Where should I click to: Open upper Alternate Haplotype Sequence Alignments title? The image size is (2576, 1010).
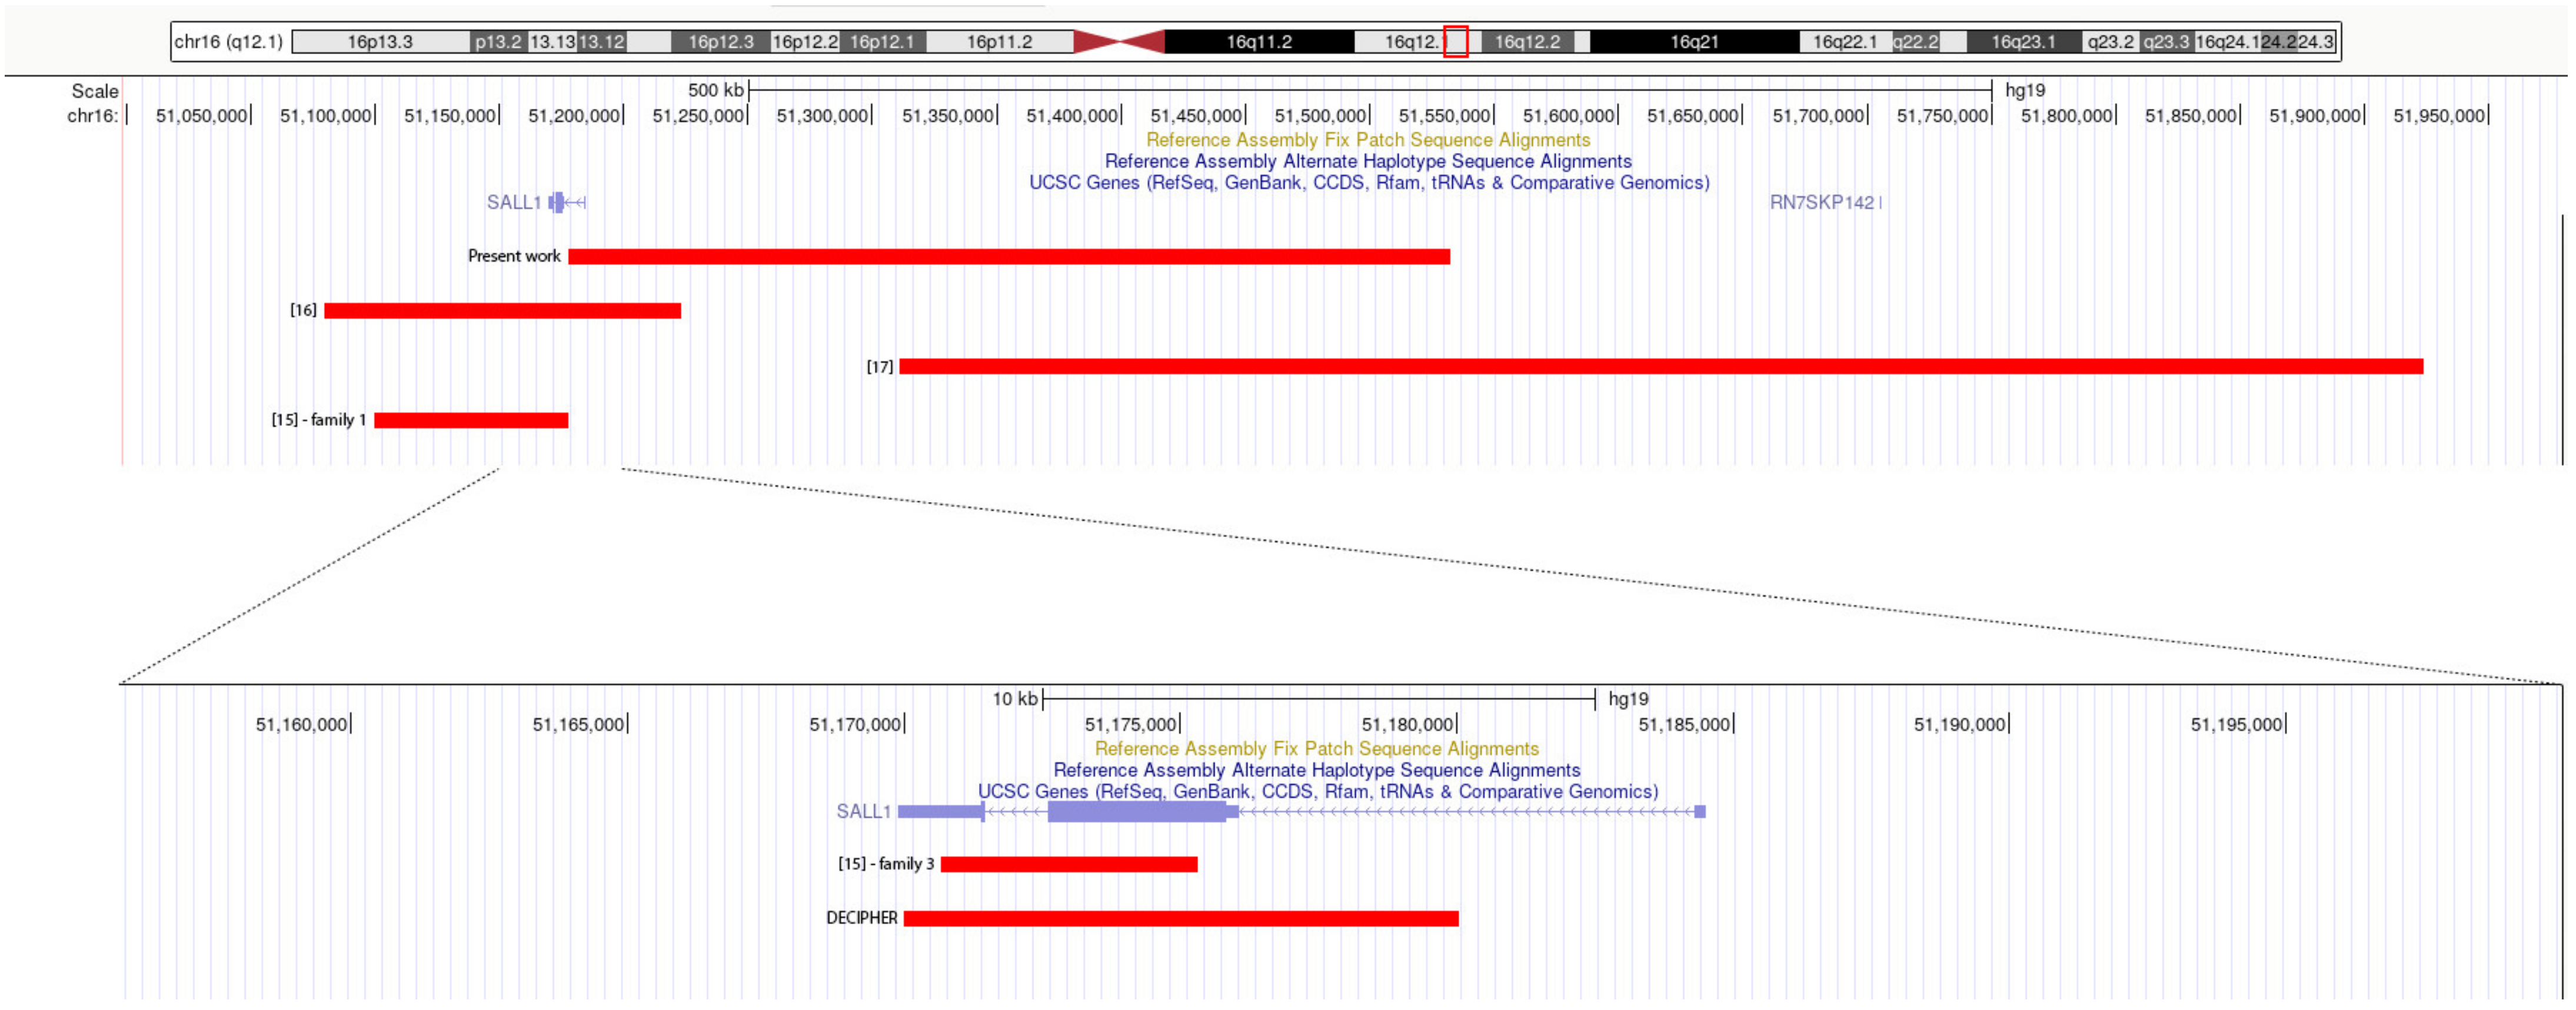pyautogui.click(x=1367, y=161)
